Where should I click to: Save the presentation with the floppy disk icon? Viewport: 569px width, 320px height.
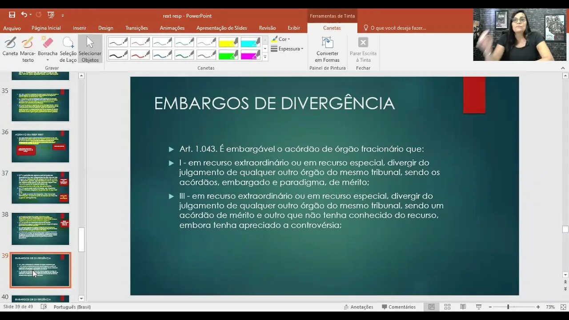12,15
